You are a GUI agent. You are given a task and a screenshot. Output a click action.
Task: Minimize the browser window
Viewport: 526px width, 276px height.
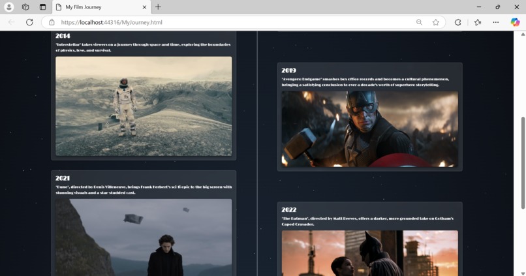479,7
